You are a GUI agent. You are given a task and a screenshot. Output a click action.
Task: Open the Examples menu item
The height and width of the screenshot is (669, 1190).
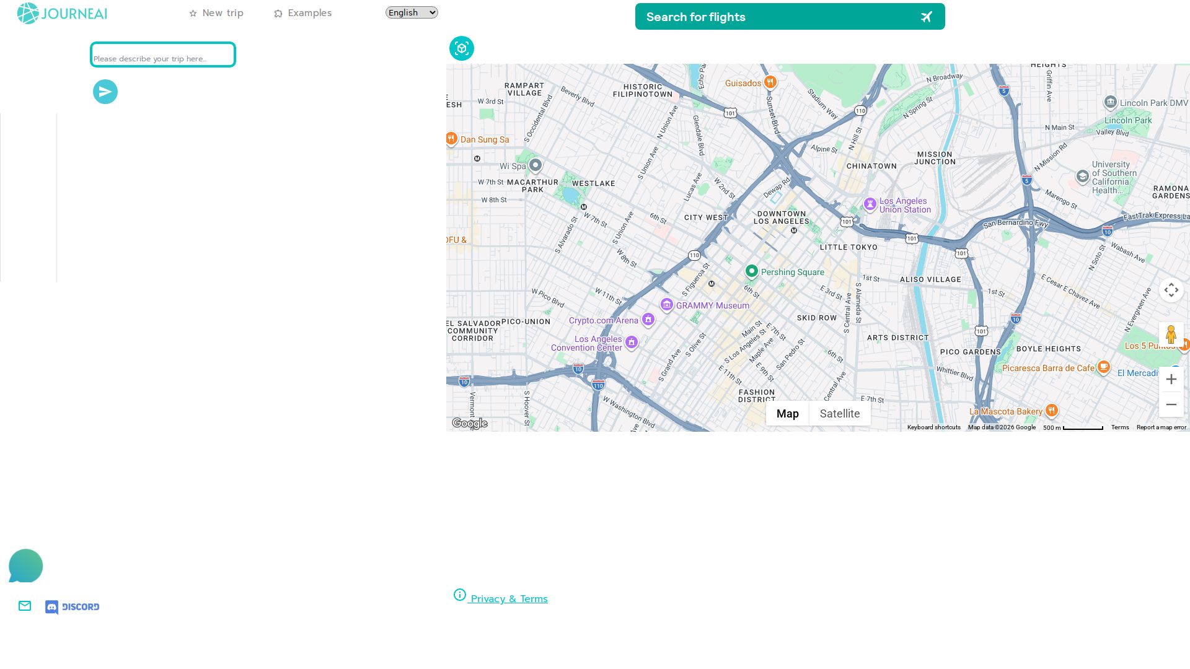303,13
